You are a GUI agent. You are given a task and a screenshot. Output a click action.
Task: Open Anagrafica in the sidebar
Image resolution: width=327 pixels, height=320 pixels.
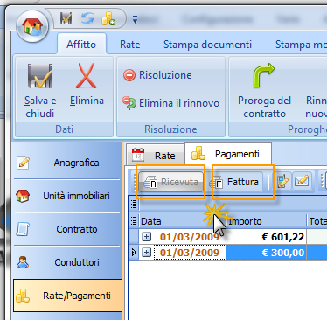tap(67, 163)
